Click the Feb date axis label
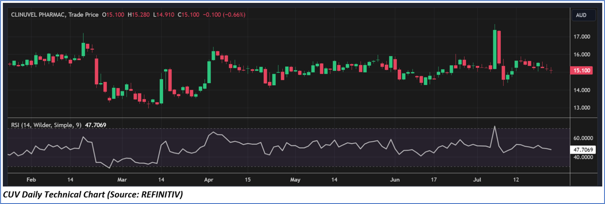Screen dimensions: 605x204 point(31,180)
